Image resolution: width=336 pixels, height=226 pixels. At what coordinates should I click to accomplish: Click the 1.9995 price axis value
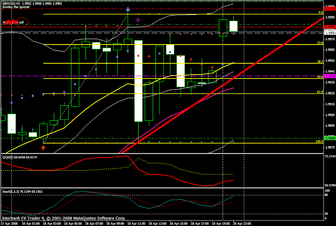pos(330,18)
